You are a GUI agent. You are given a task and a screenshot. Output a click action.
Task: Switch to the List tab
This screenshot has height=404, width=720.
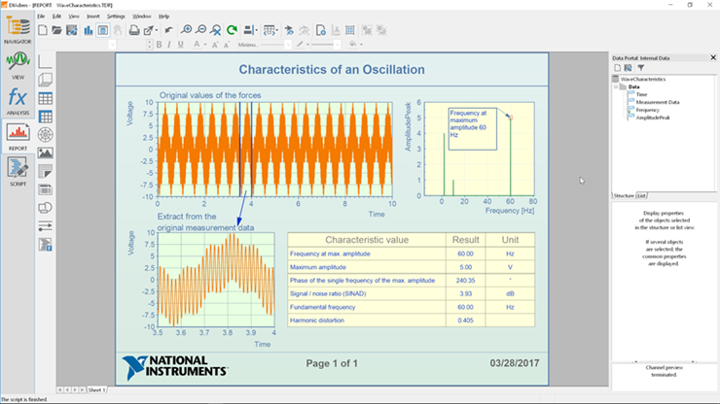coord(641,195)
